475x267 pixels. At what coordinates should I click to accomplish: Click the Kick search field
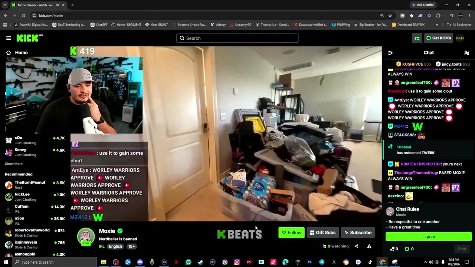(x=237, y=38)
